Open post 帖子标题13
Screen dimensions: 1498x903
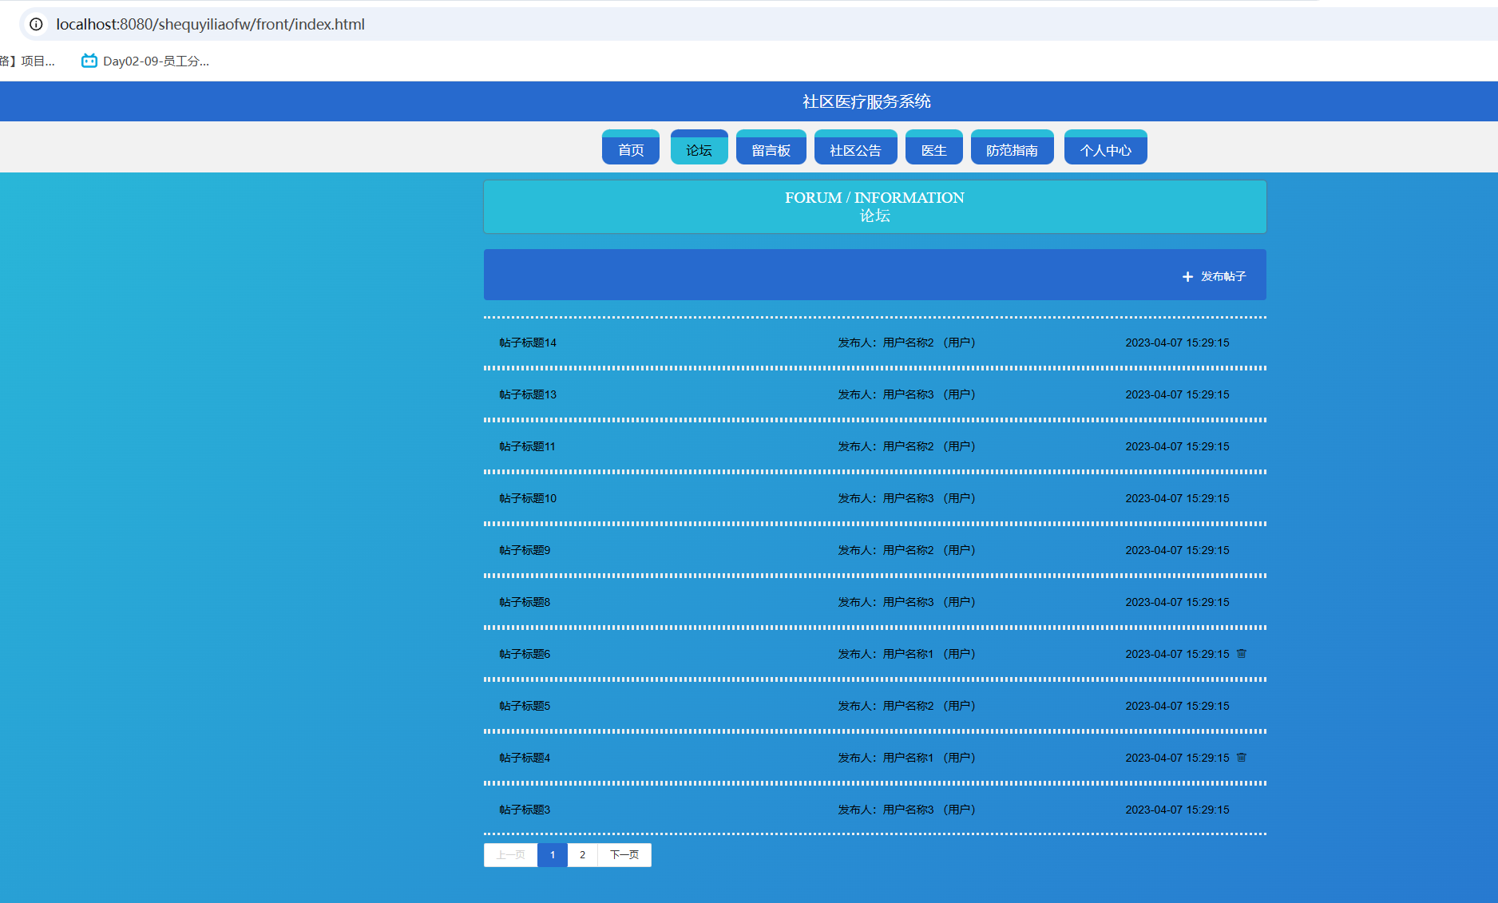528,394
